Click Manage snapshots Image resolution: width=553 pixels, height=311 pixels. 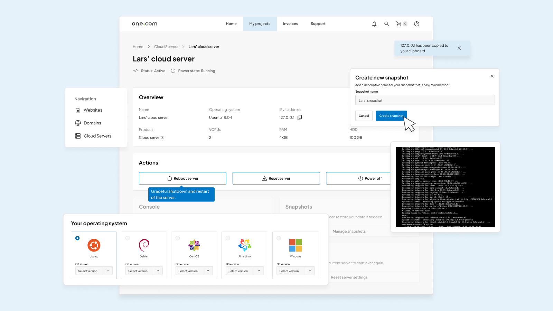click(349, 232)
